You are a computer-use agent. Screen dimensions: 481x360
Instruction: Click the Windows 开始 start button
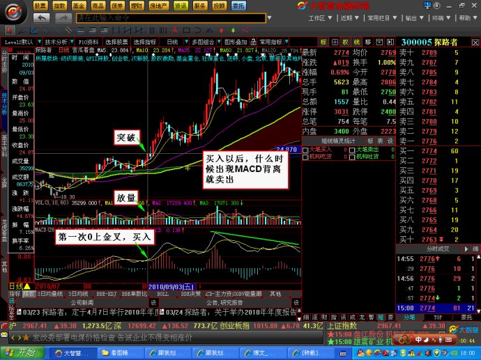[22, 353]
